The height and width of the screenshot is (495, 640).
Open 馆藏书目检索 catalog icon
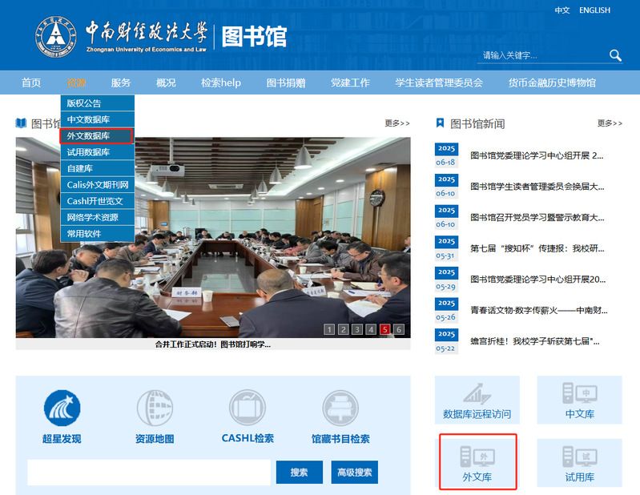(x=340, y=408)
